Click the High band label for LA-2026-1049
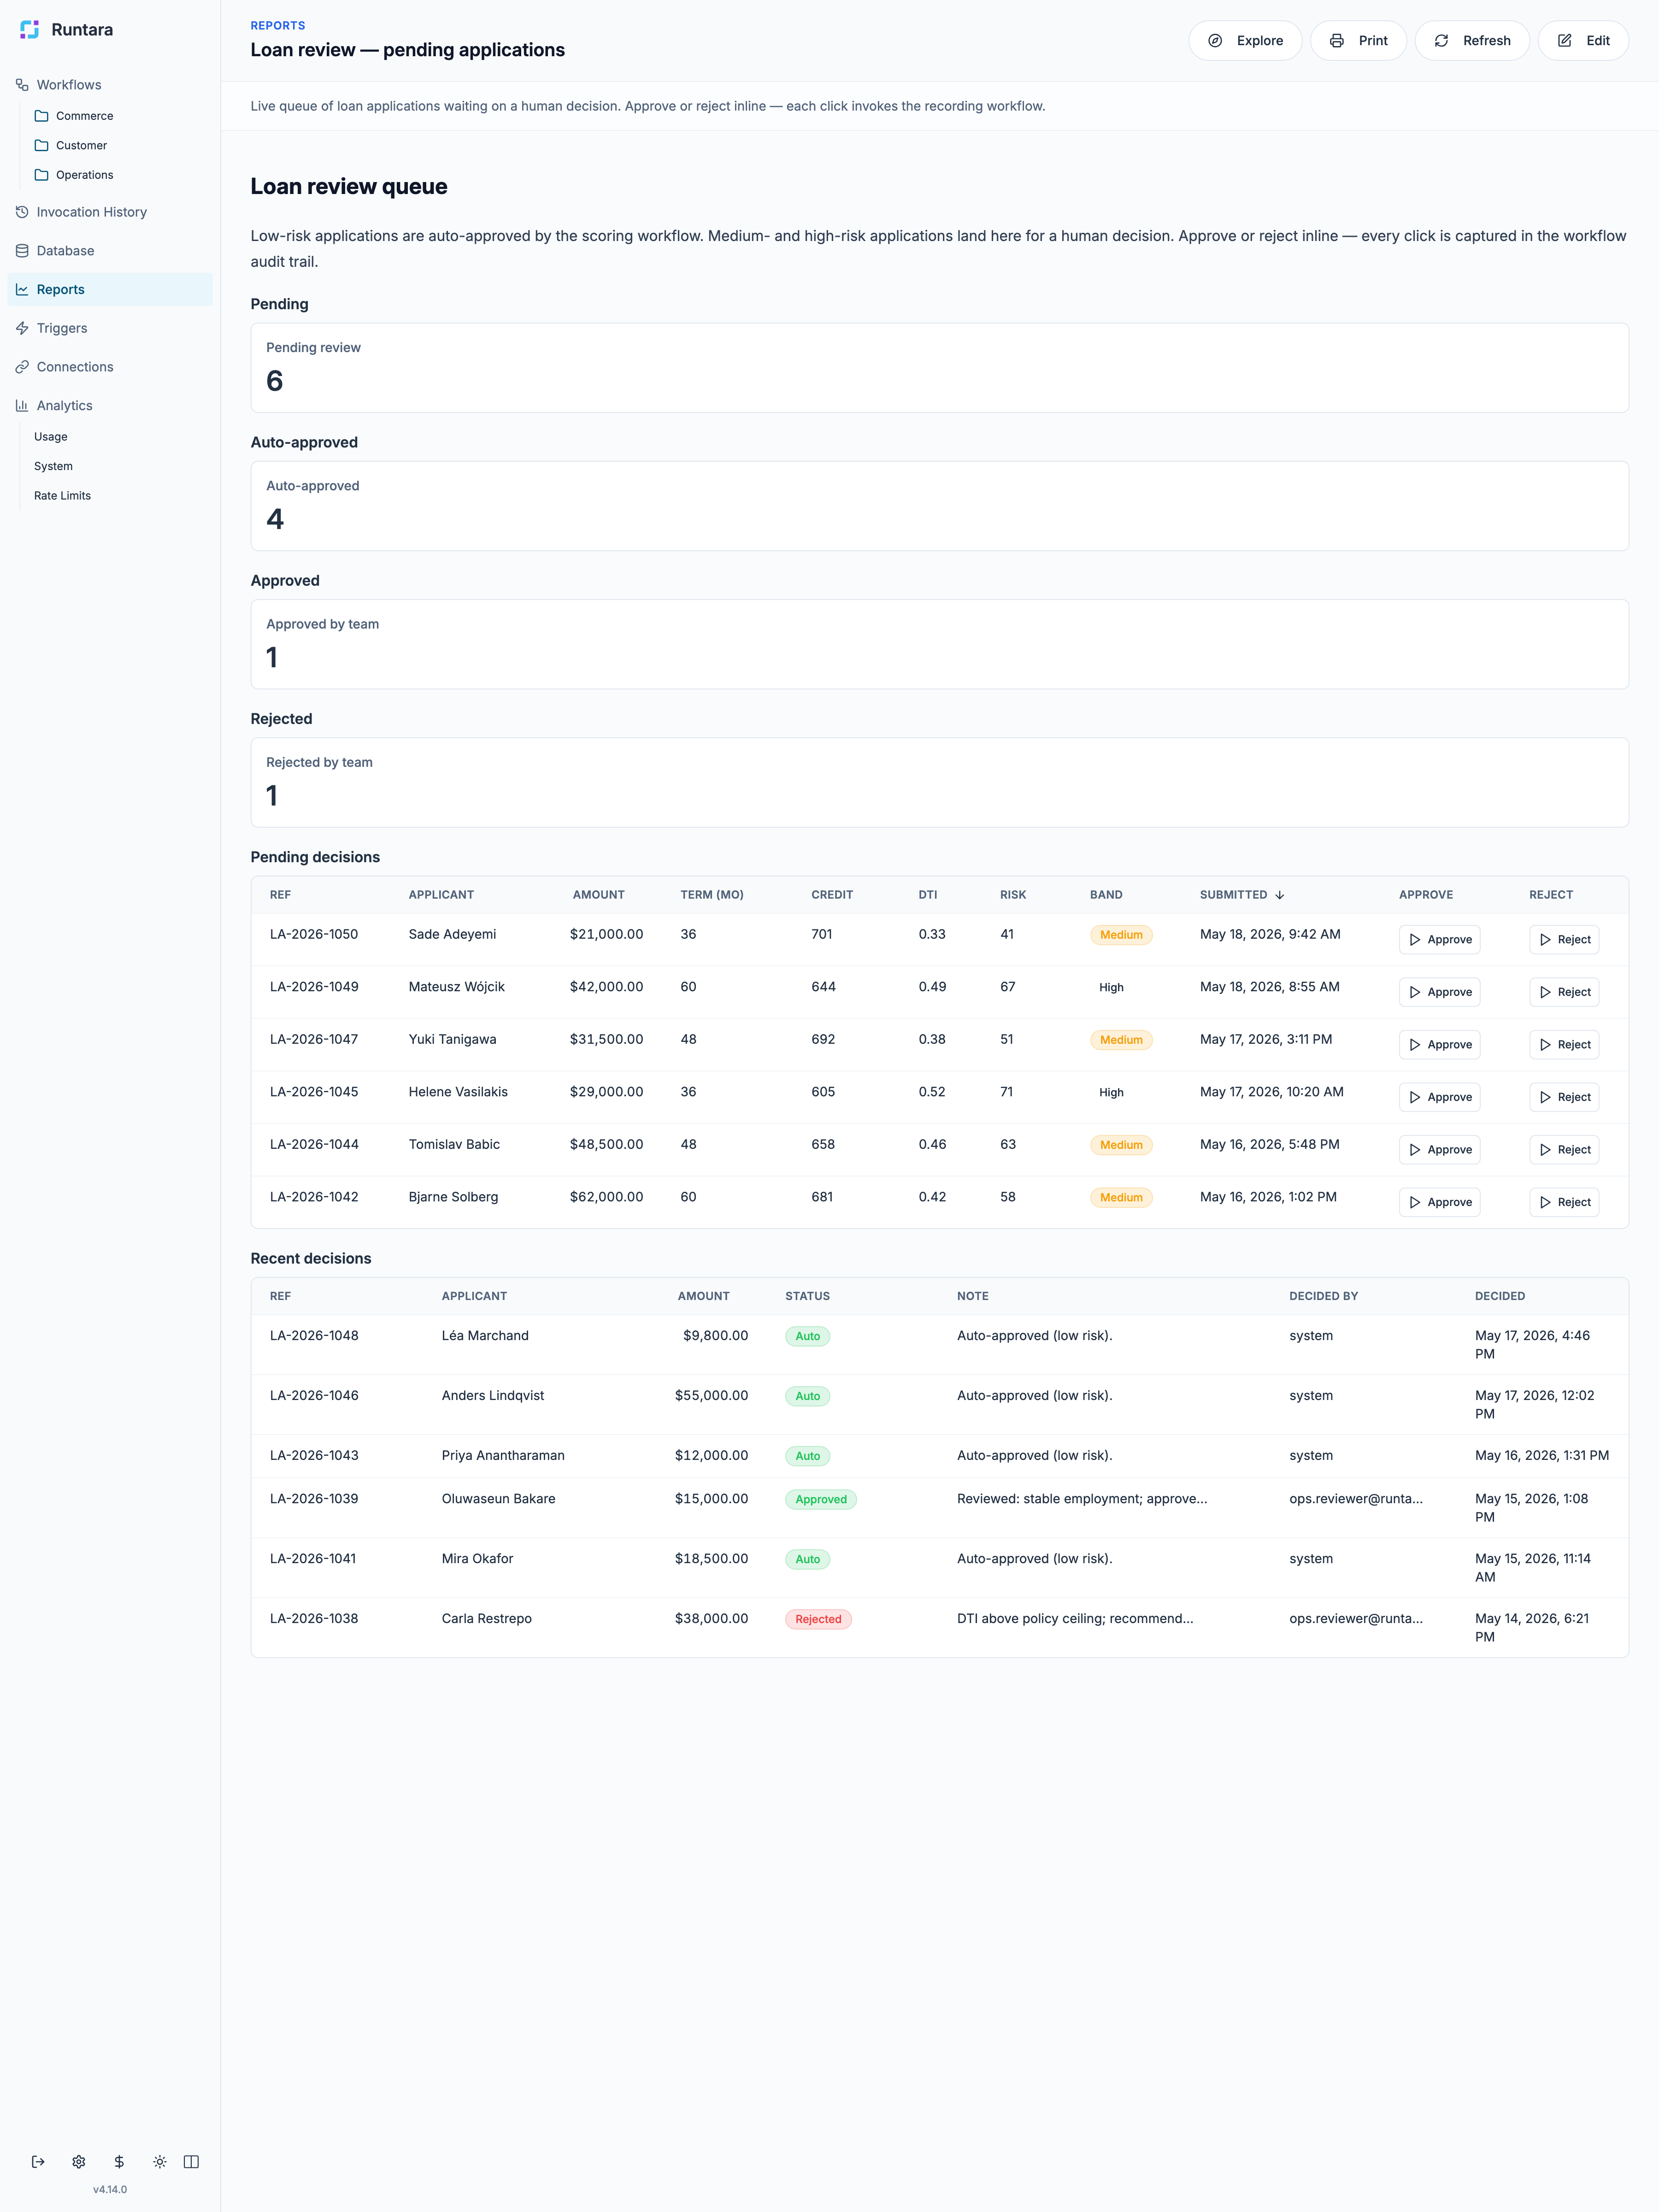 [1111, 988]
